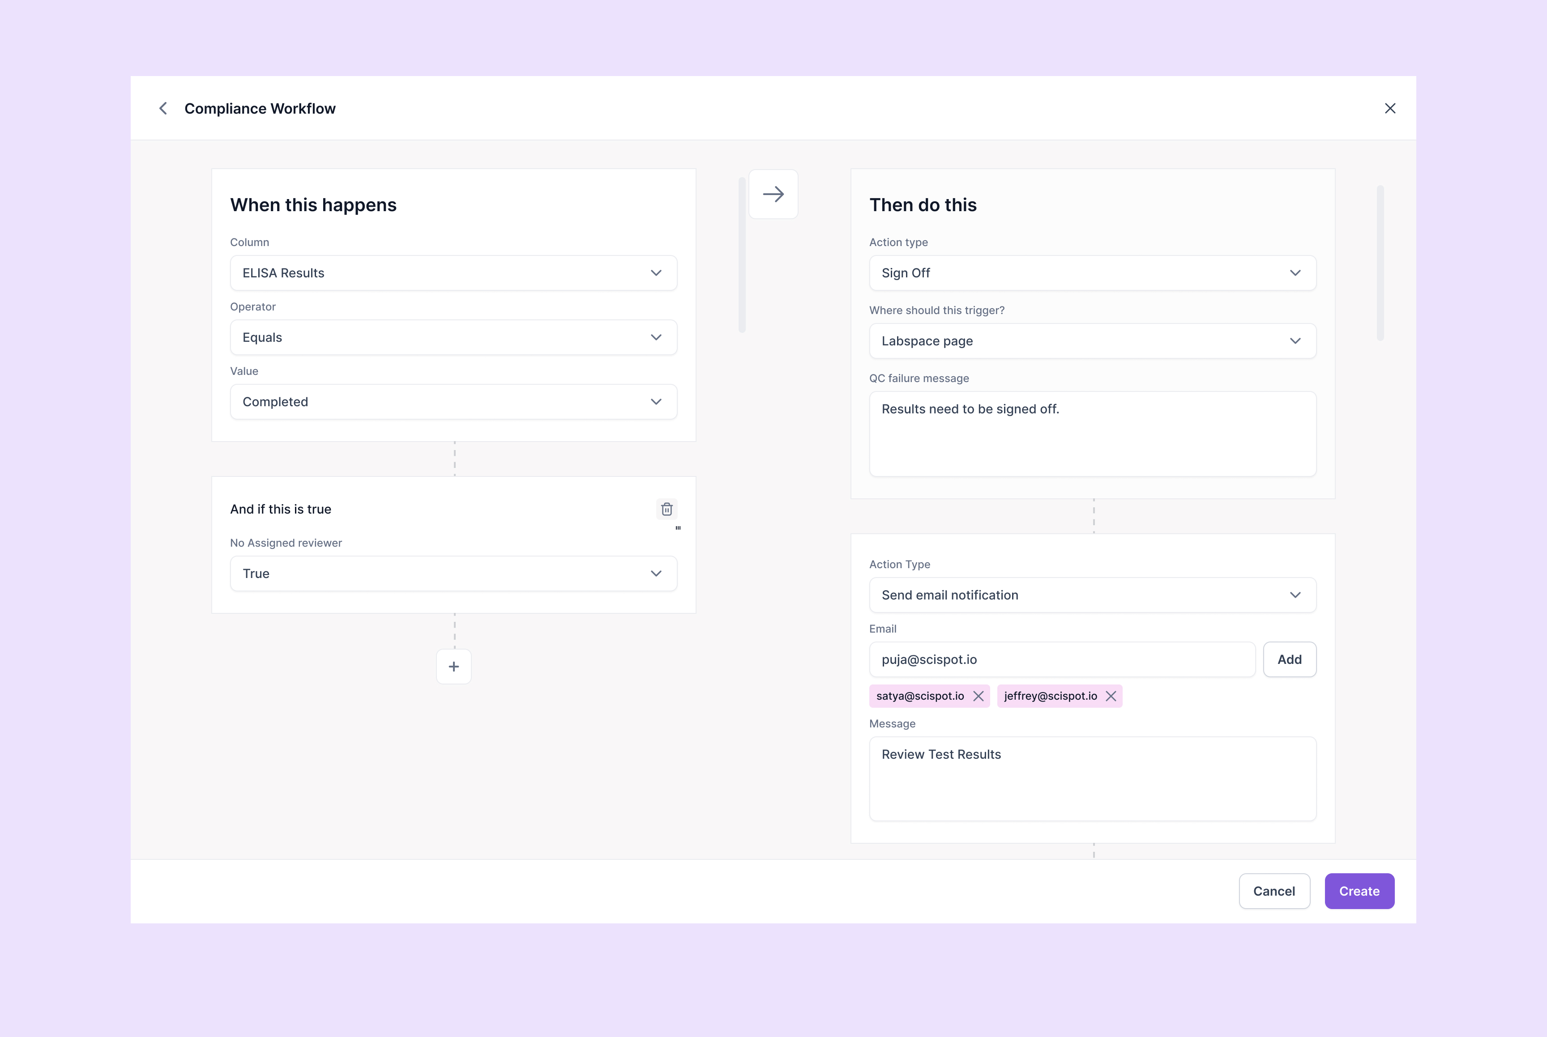The image size is (1547, 1037).
Task: Add a new condition with the plus icon
Action: point(453,667)
